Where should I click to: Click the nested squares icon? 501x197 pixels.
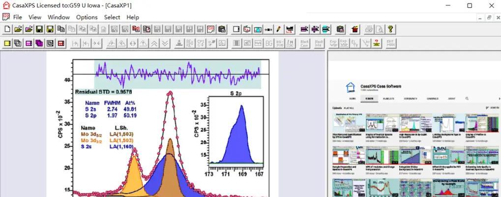pos(50,43)
